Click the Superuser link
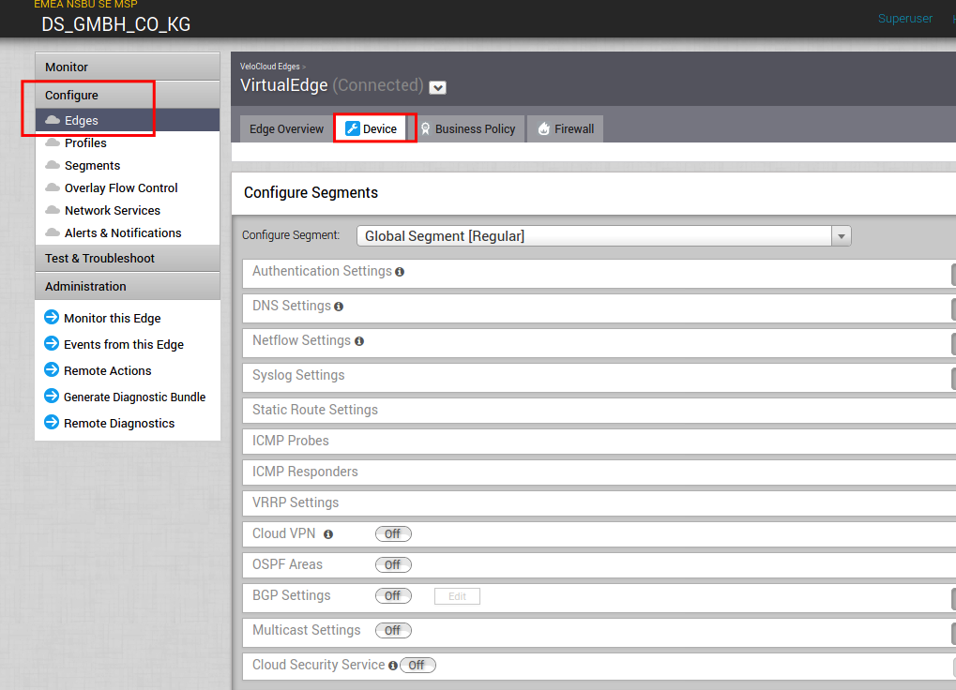 (x=903, y=18)
